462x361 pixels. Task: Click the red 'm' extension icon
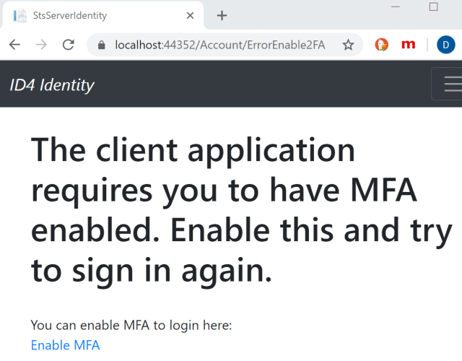pos(409,45)
